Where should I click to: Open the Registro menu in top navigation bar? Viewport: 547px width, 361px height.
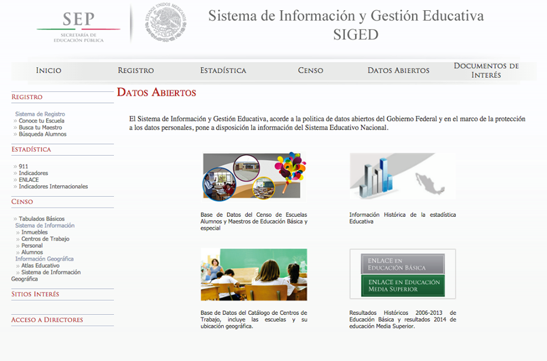tap(136, 71)
